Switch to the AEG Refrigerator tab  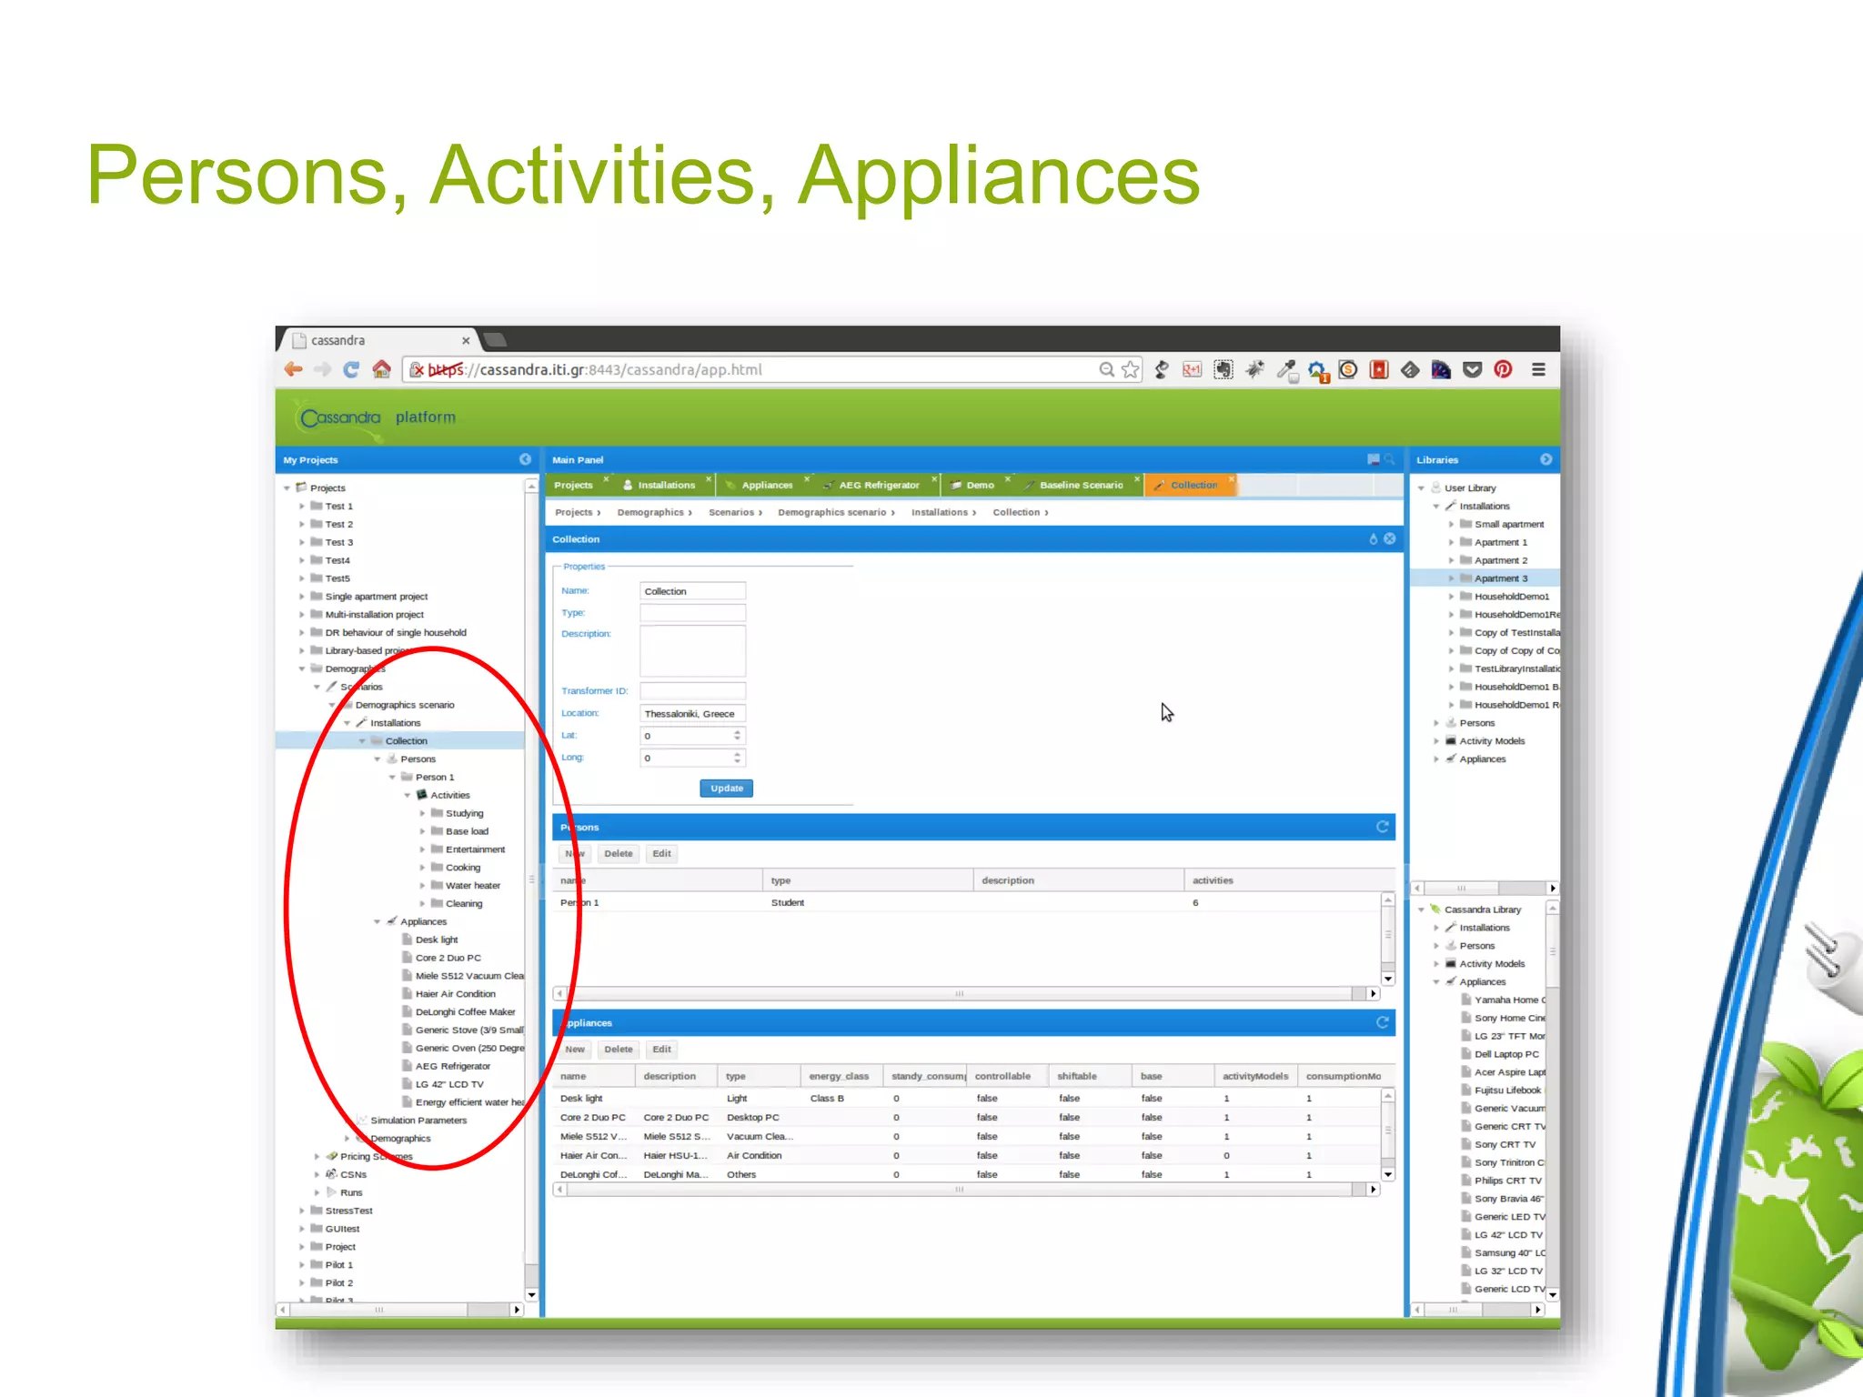click(878, 485)
